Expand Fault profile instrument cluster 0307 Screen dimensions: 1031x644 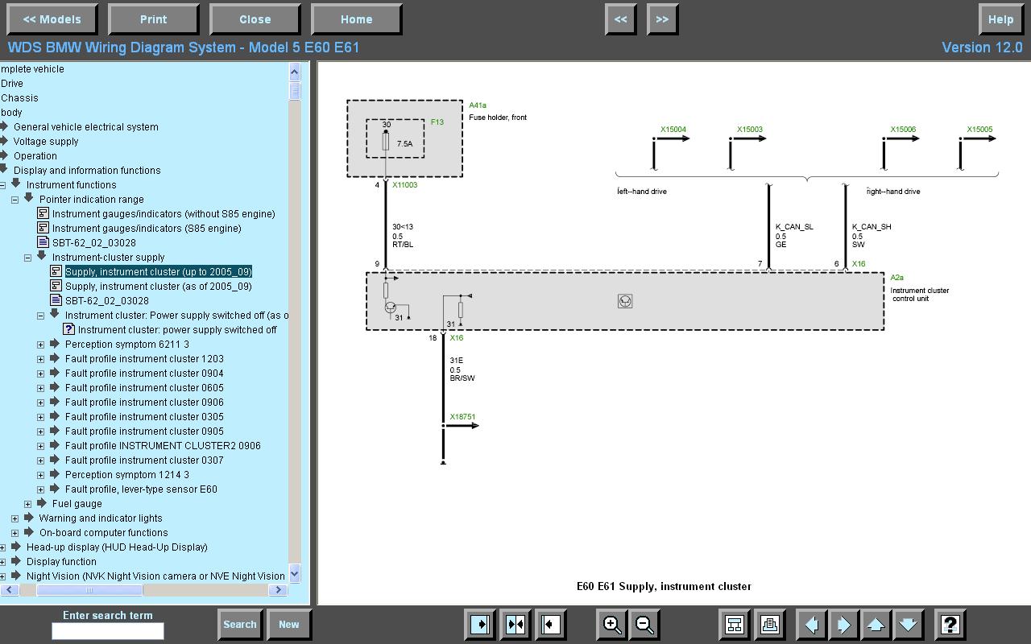[x=40, y=460]
